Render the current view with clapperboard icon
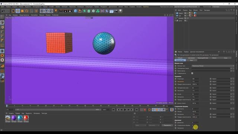This screenshot has height=134, width=238. (x=61, y=11)
